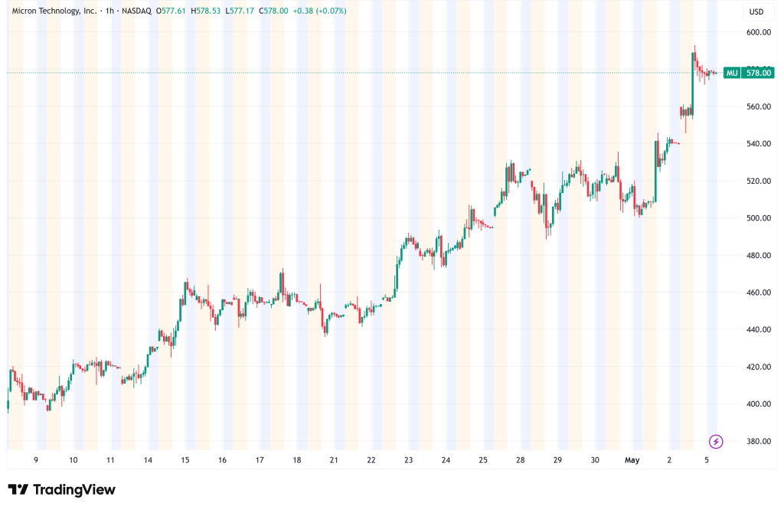This screenshot has height=510, width=784.
Task: Click the 380.00 price axis label
Action: click(x=759, y=441)
